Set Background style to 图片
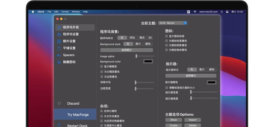 click(138, 44)
